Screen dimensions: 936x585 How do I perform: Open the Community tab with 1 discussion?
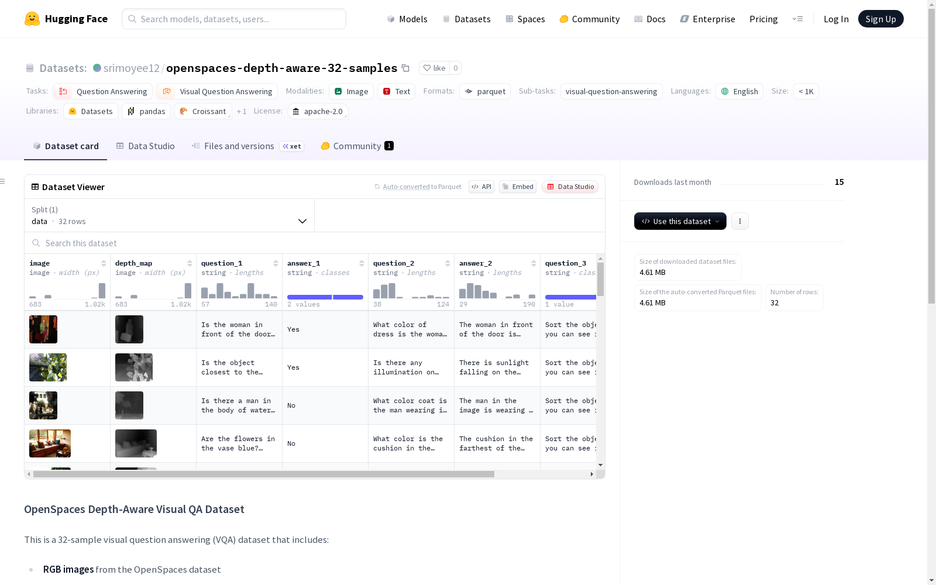(x=357, y=146)
